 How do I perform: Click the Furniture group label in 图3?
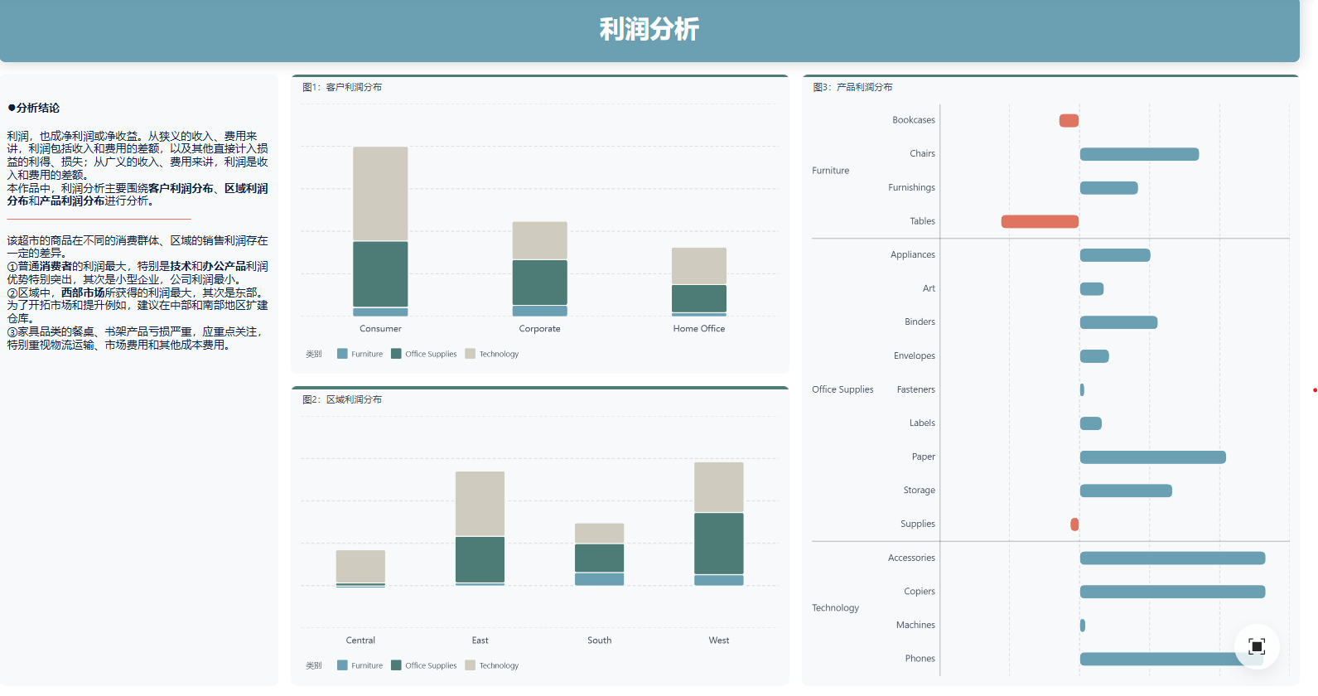[x=830, y=171]
